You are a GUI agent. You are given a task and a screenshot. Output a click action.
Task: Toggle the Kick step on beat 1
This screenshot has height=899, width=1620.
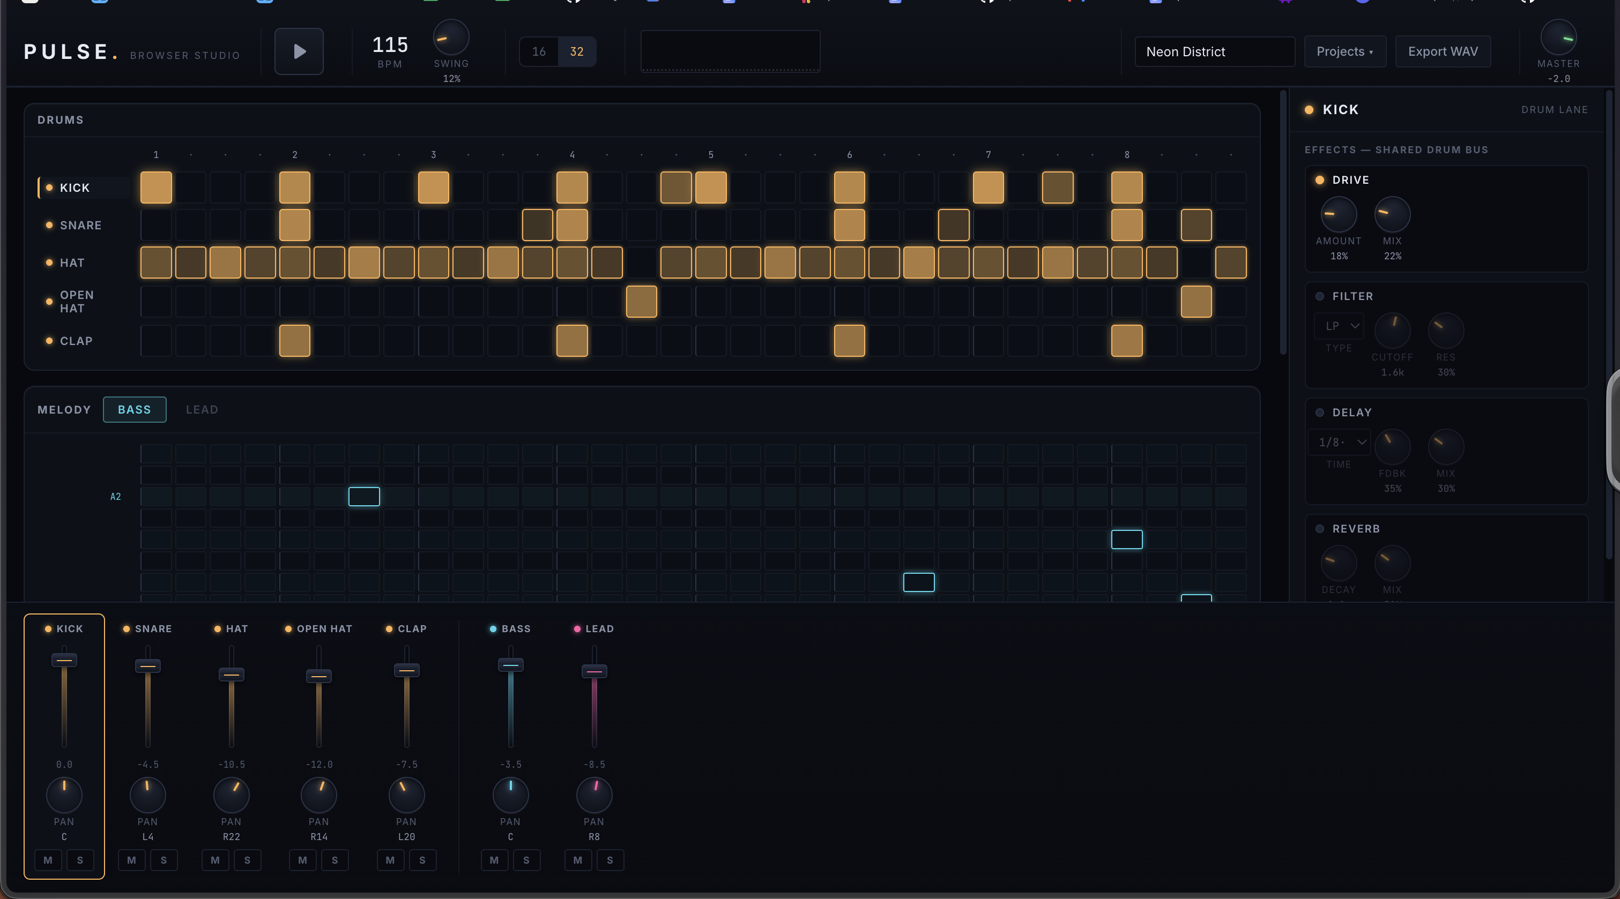coord(156,188)
